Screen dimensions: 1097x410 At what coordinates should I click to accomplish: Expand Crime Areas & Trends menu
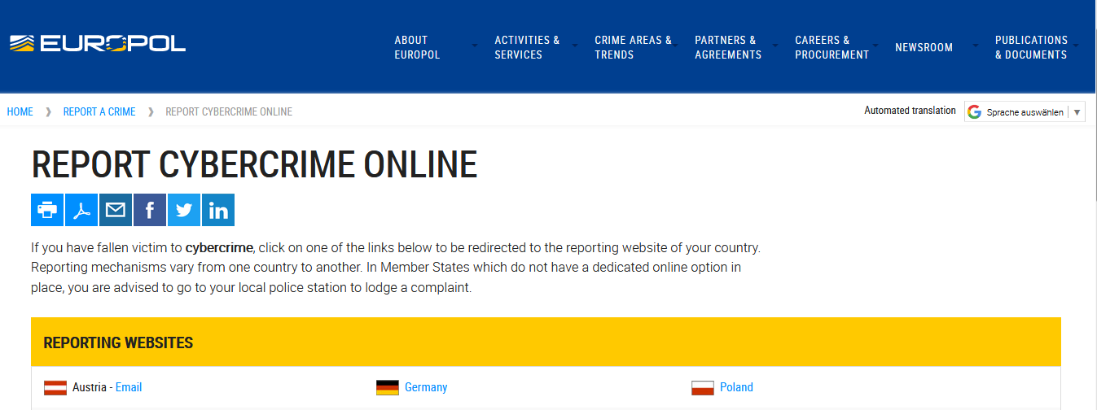point(633,47)
